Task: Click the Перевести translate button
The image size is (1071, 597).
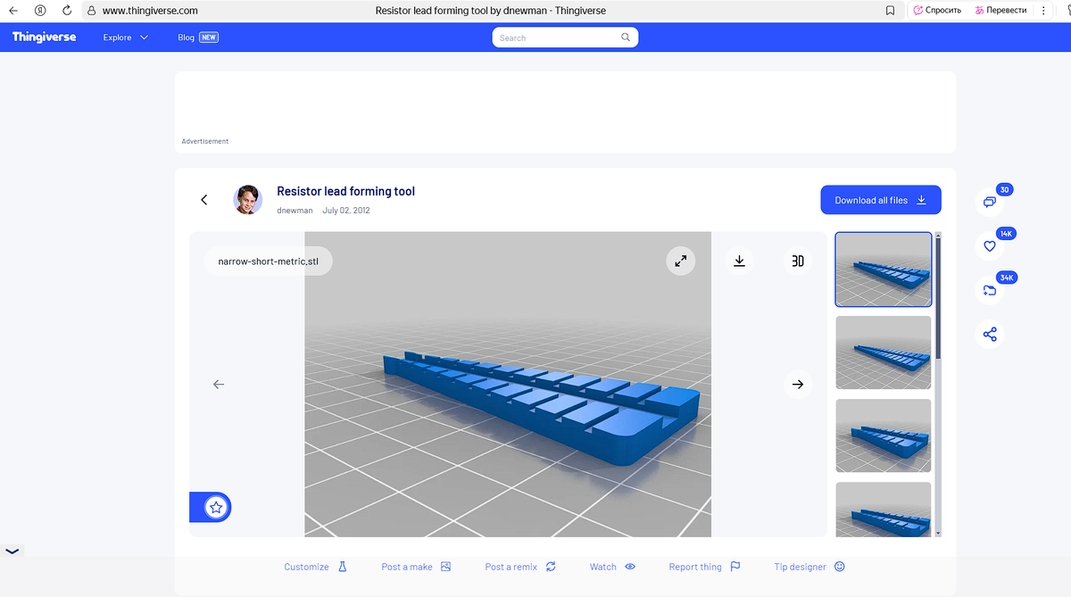Action: click(x=1001, y=11)
